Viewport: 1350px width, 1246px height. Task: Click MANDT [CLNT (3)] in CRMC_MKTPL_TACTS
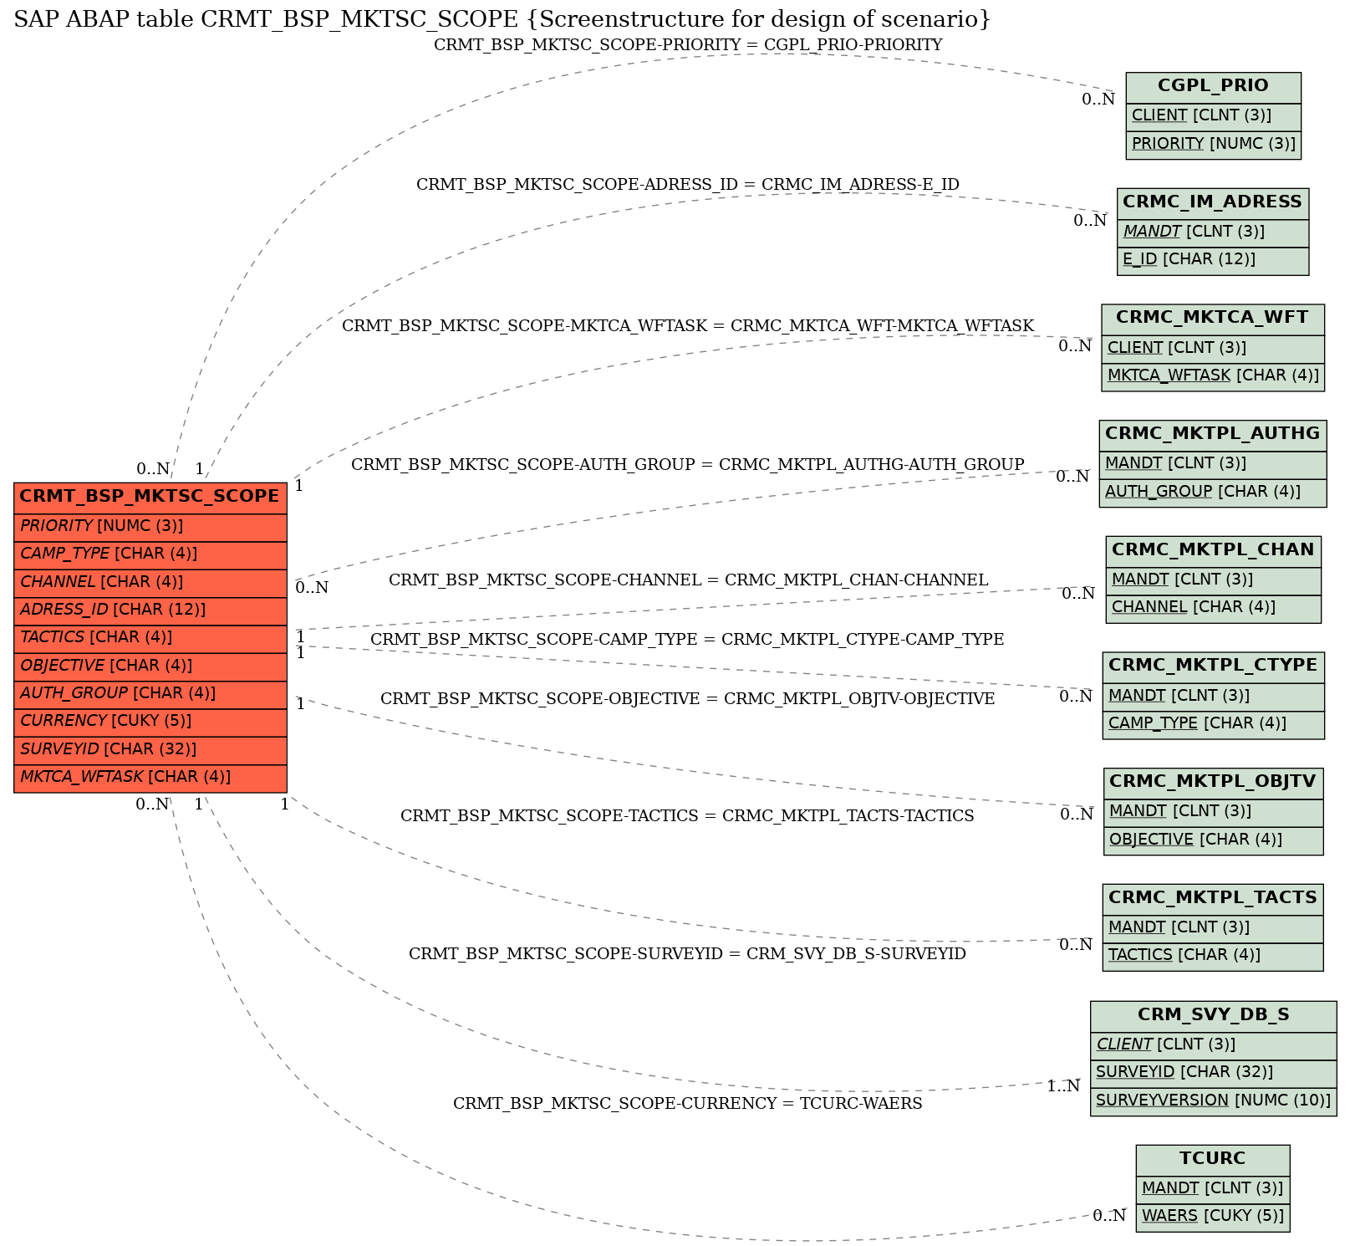point(1213,928)
